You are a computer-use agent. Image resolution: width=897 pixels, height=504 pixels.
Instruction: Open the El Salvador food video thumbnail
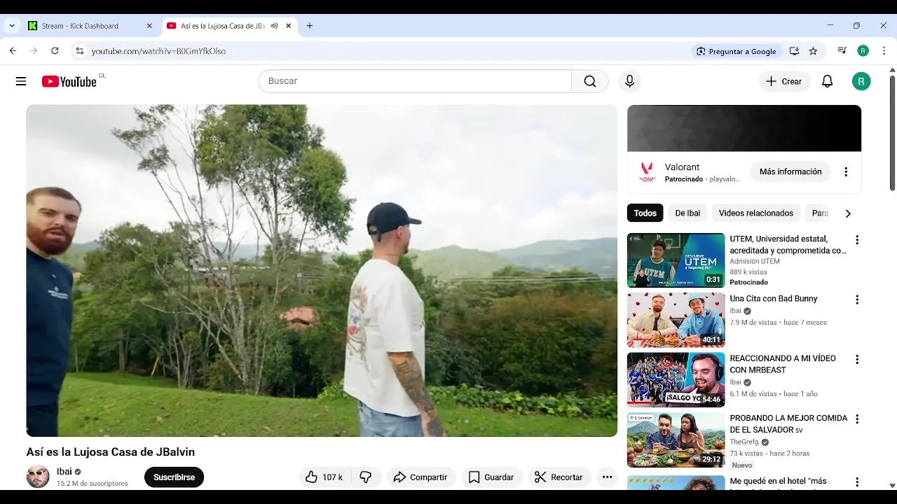pyautogui.click(x=676, y=440)
